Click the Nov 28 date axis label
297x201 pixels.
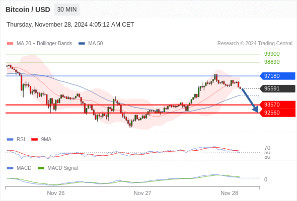click(x=229, y=193)
